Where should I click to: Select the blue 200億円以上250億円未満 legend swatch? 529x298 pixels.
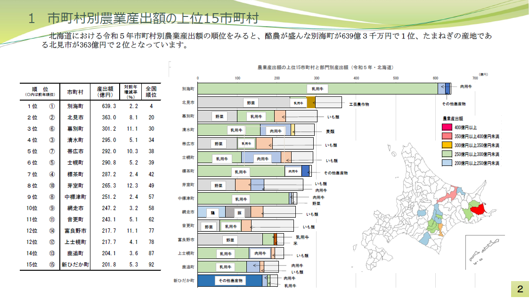(x=447, y=162)
